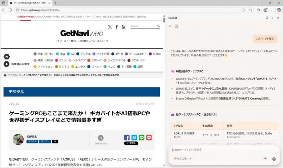The image size is (283, 168).
Task: Open NEXT BUSINESS INSIGHTS link
Action: (x=119, y=17)
